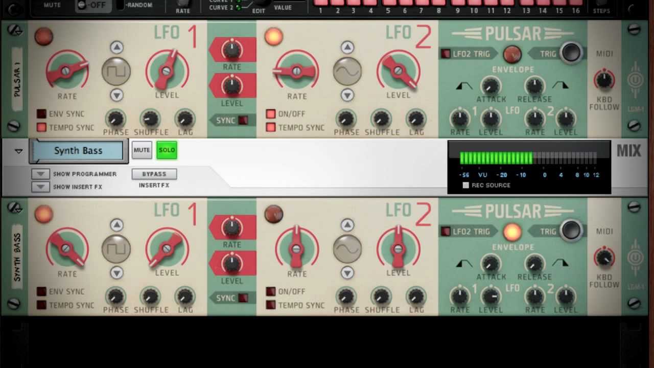Unsolo the Synth Bass channel
654x368 pixels.
pyautogui.click(x=167, y=150)
